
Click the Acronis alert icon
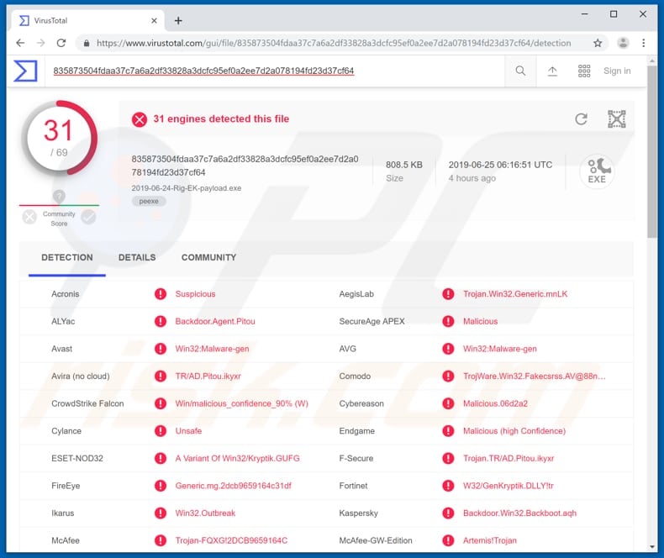click(161, 294)
